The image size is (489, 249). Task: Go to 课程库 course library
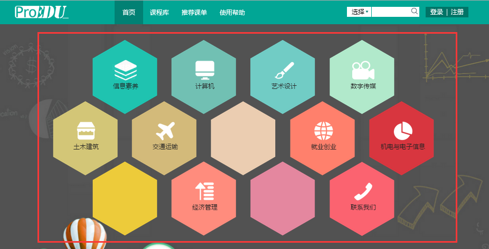(x=159, y=13)
